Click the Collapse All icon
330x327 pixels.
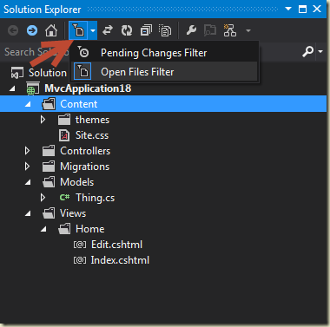pos(146,30)
